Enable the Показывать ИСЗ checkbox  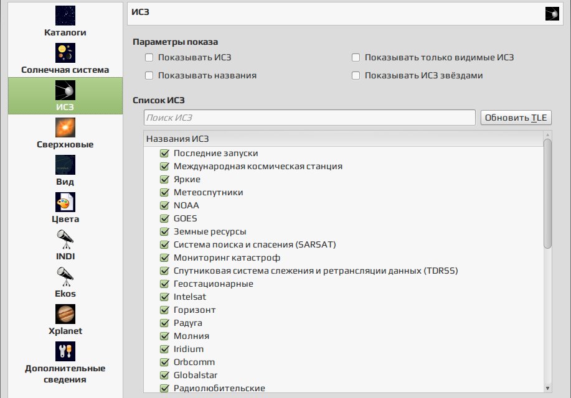149,57
